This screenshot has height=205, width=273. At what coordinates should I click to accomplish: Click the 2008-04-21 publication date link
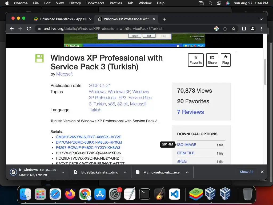[x=100, y=86]
